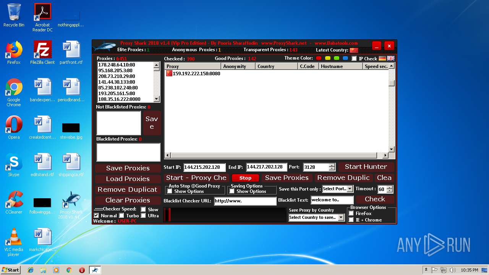Enable the Ultra checker speed checkbox
Viewport: 489px width, 275px height.
(x=143, y=215)
